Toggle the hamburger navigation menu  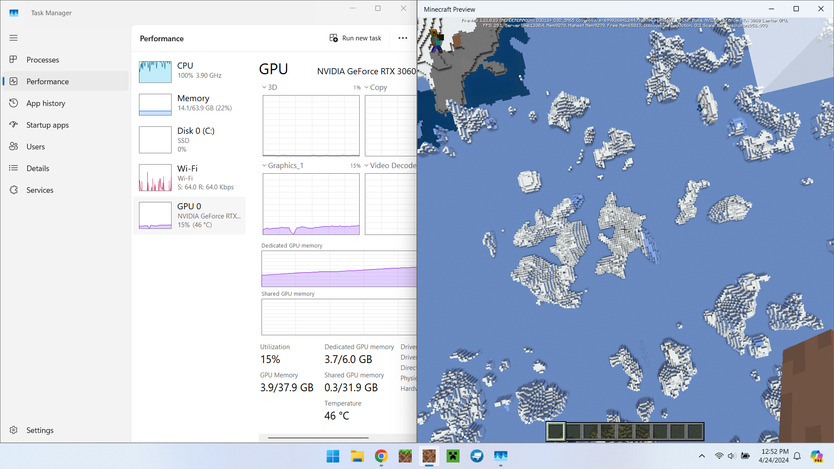pos(13,38)
